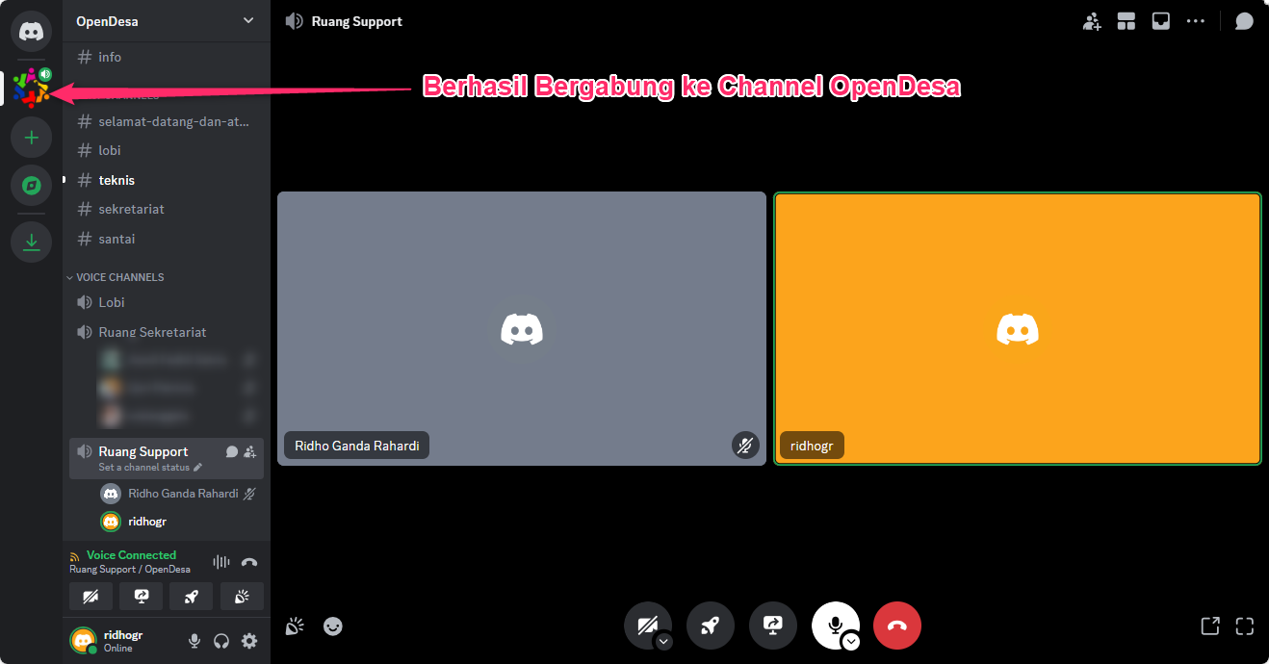Disconnect using sidebar hang-up icon
The height and width of the screenshot is (664, 1269).
[249, 562]
